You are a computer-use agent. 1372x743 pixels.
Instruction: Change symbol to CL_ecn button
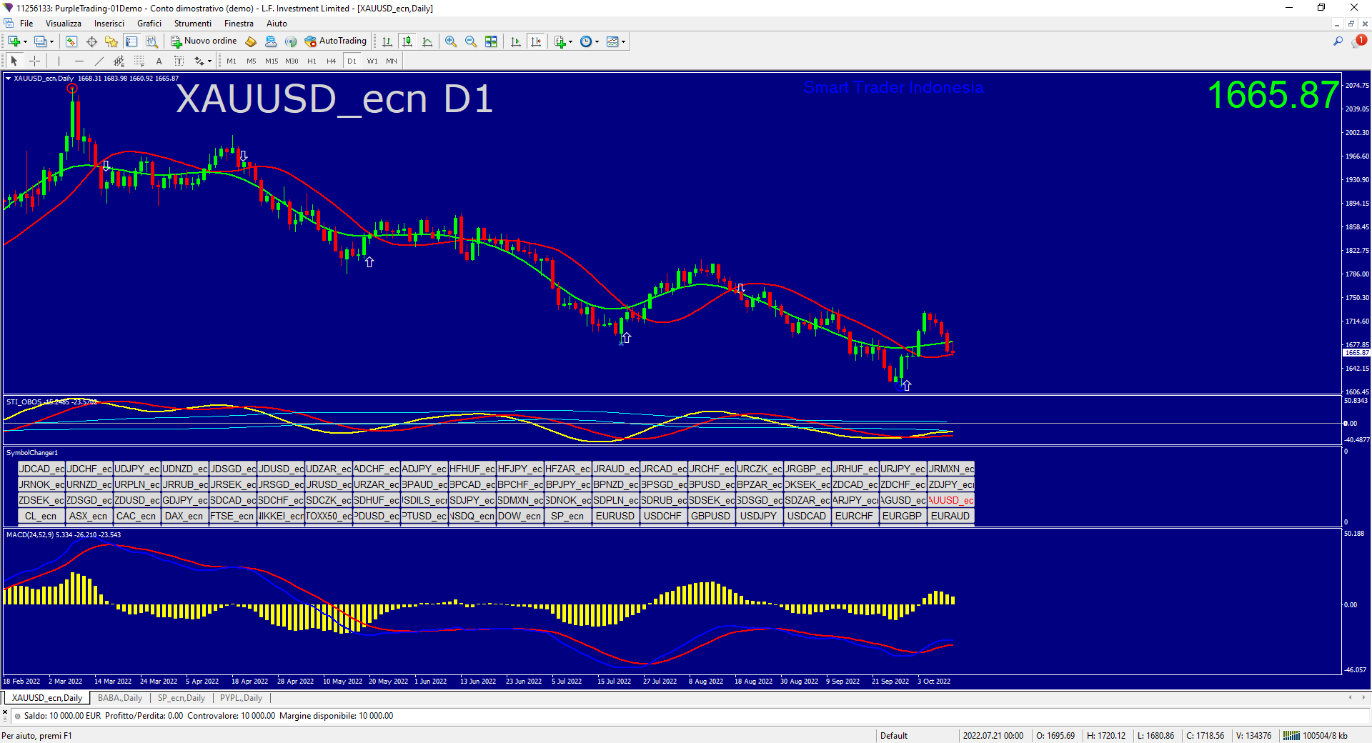41,516
